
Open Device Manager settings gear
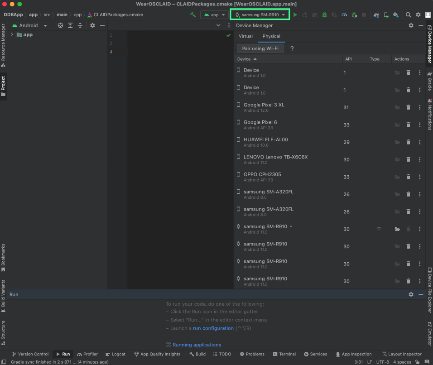(411, 25)
